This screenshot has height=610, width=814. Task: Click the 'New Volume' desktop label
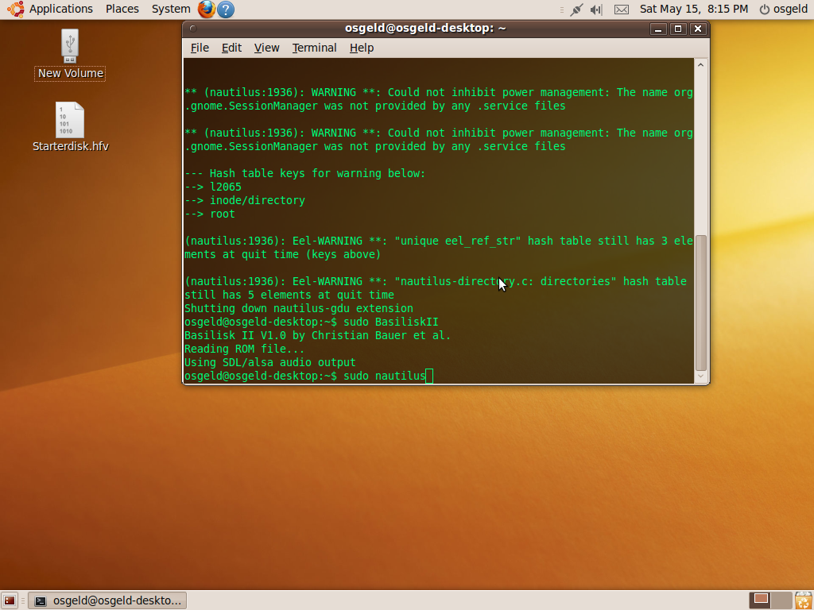70,74
